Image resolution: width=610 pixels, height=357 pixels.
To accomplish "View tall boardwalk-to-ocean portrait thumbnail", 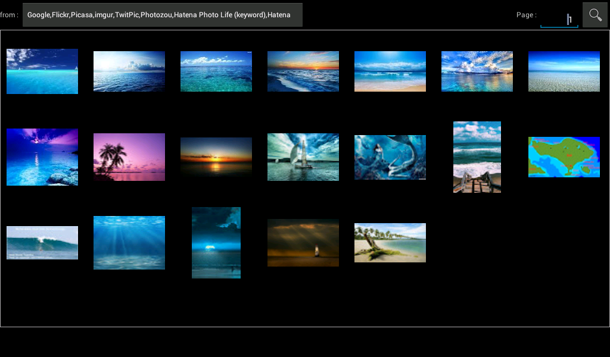I will click(477, 157).
